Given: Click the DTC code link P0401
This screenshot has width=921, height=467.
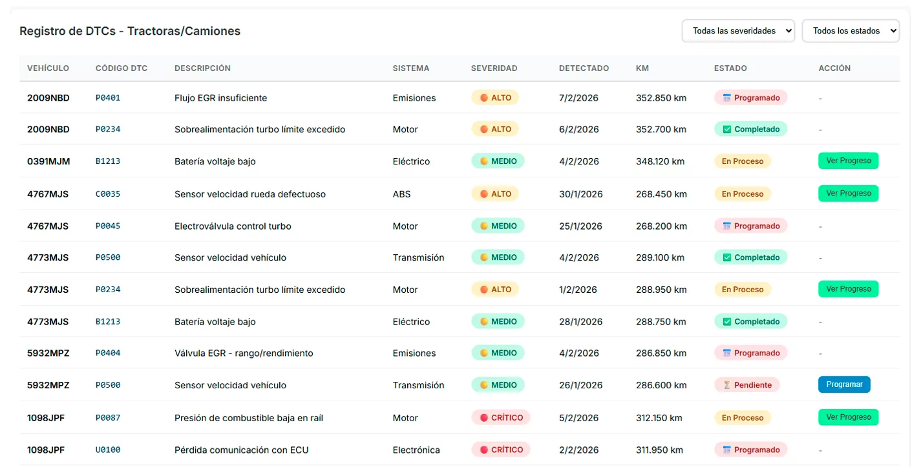Looking at the screenshot, I should [x=108, y=98].
